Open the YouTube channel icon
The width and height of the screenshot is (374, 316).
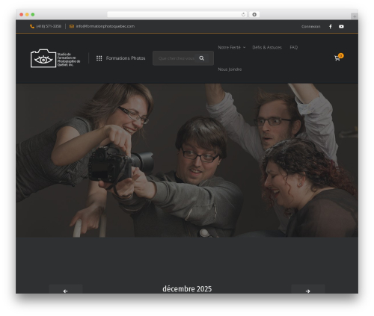tap(341, 26)
